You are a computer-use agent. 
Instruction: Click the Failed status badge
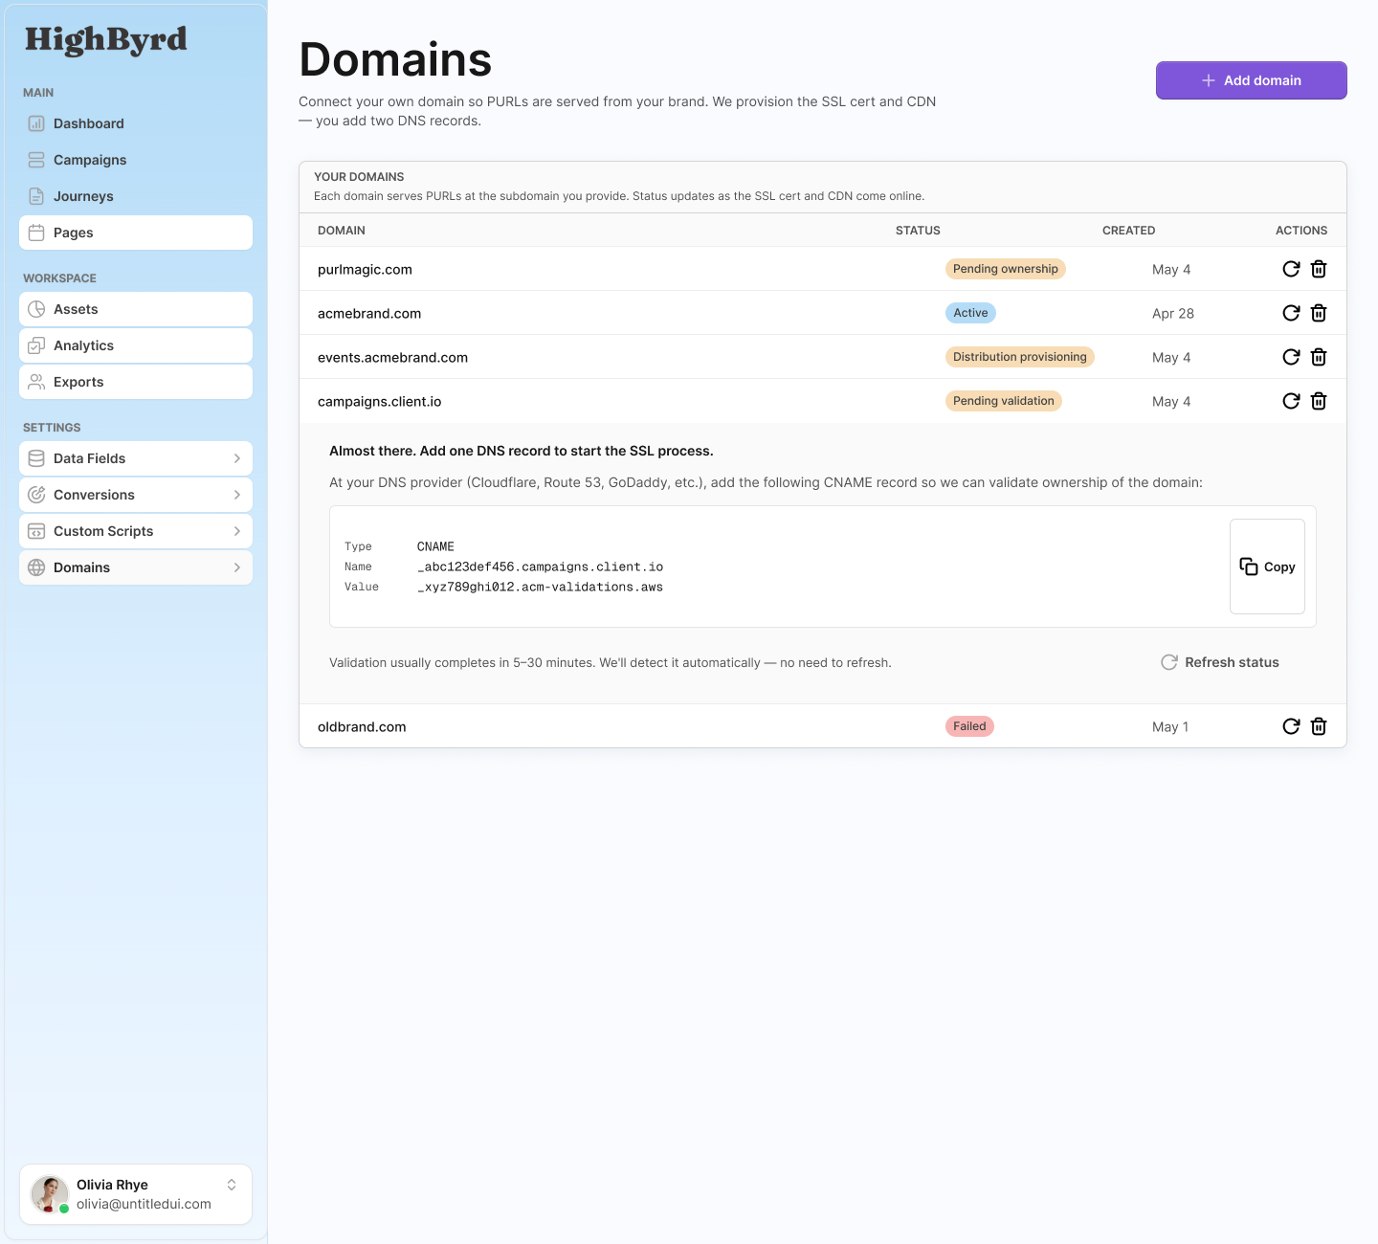[969, 726]
